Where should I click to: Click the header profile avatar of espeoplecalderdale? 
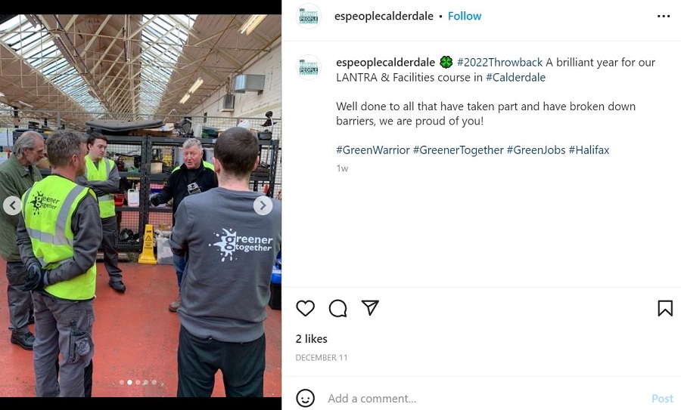309,17
